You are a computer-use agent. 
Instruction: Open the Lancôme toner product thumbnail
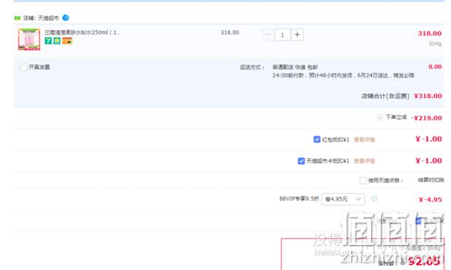pyautogui.click(x=29, y=39)
